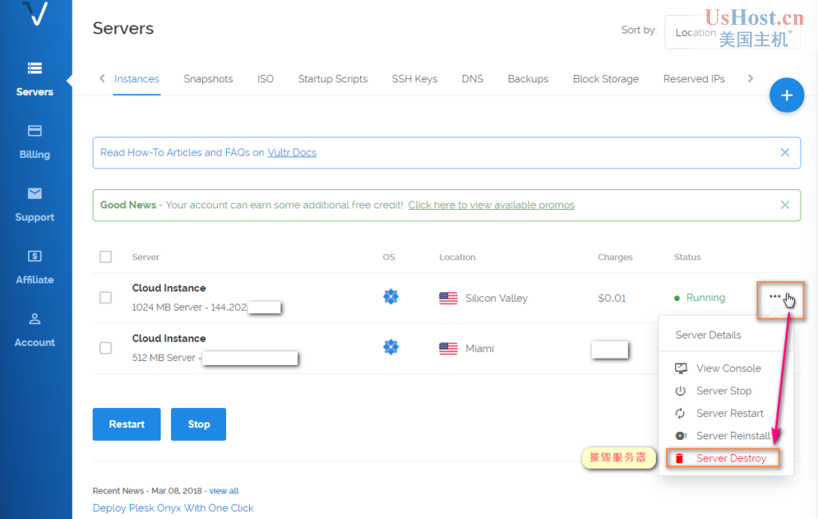818x519 pixels.
Task: Open Servers section in sidebar
Action: [x=34, y=79]
